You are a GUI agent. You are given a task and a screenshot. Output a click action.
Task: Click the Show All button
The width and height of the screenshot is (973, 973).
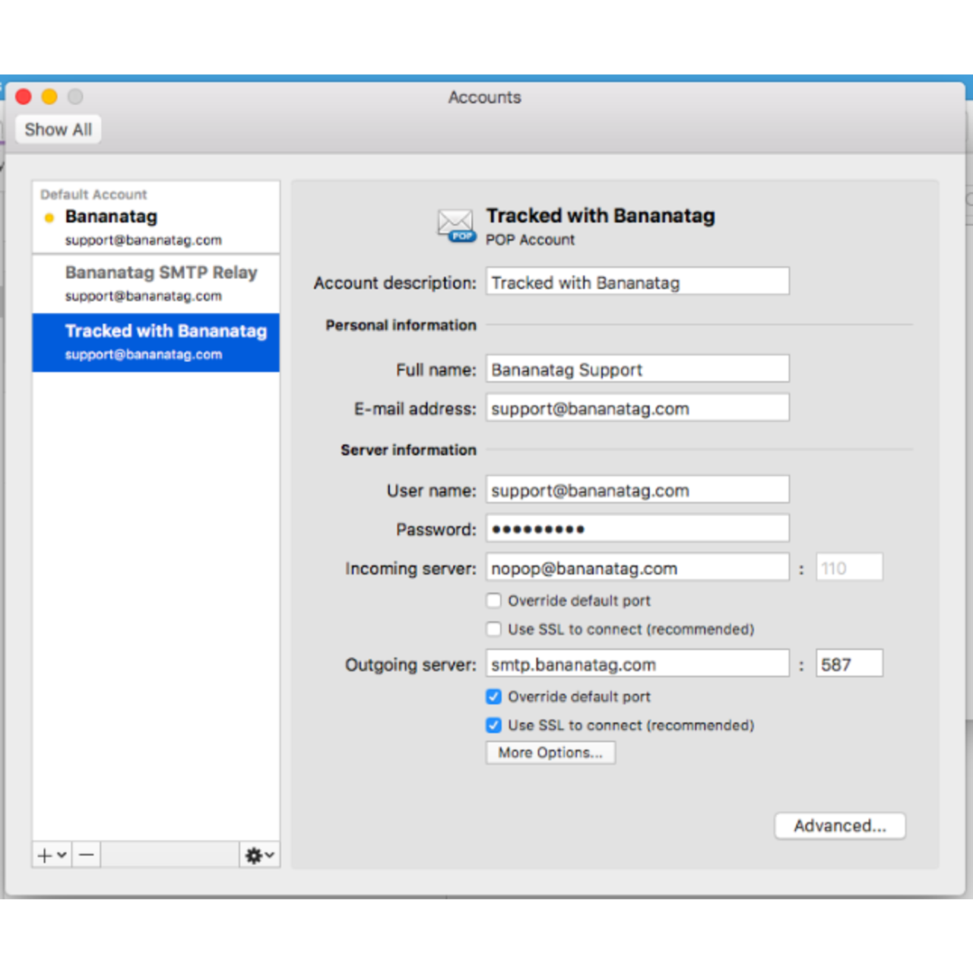(59, 130)
